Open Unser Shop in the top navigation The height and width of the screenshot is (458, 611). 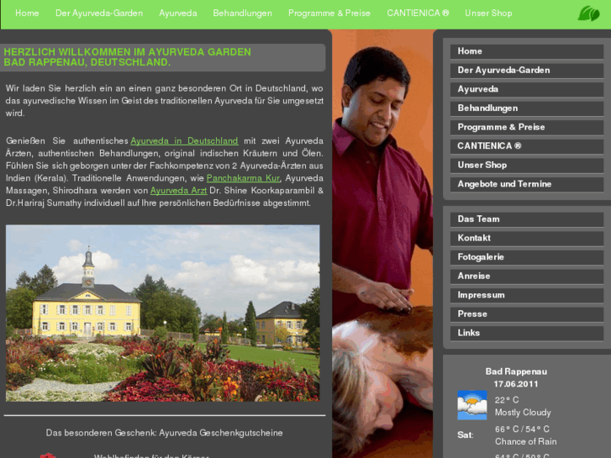[x=488, y=13]
